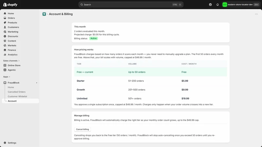Click the $19.99 cost value
262x147 pixels.
point(185,99)
